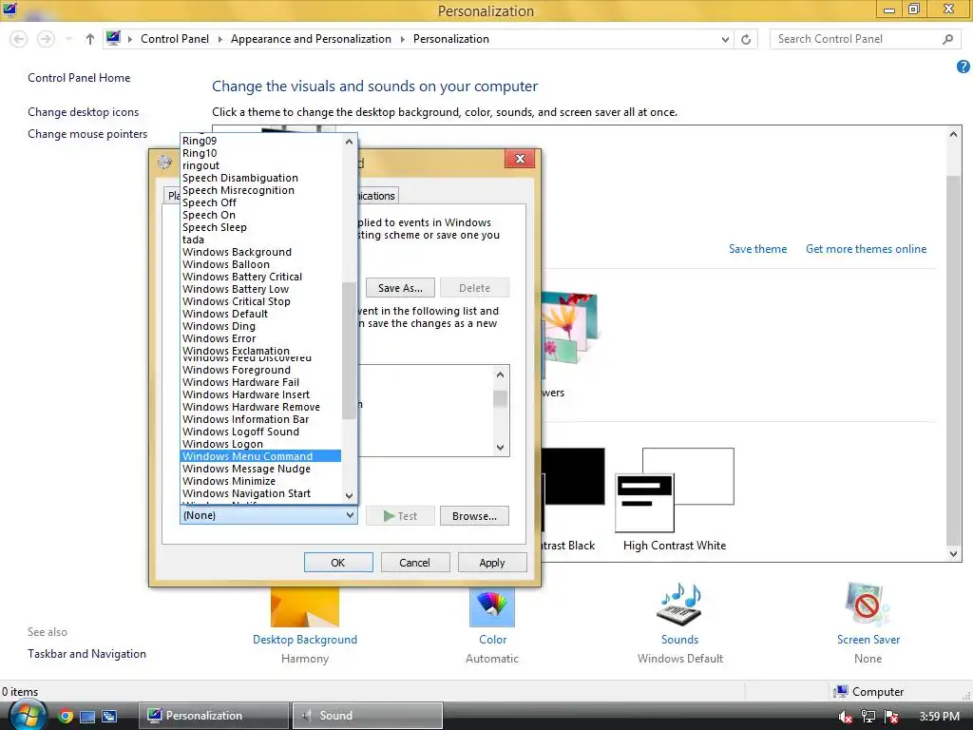Click the muted volume tray icon
Image resolution: width=973 pixels, height=730 pixels.
845,717
